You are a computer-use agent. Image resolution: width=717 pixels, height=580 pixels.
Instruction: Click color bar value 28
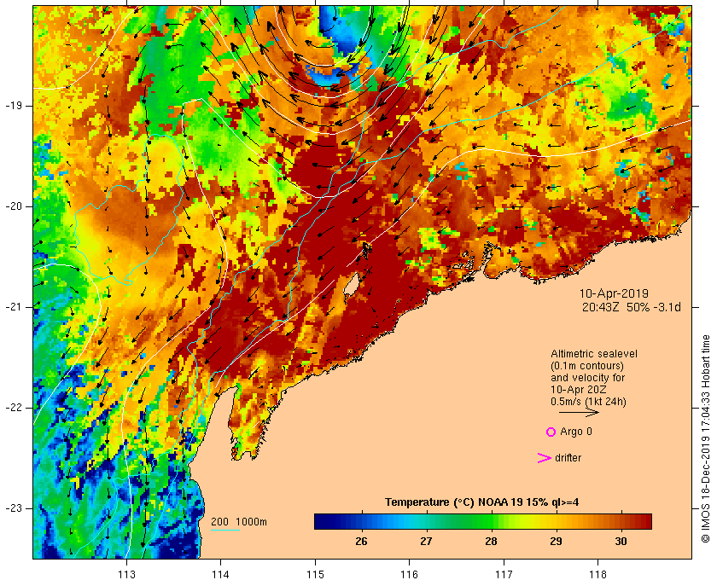[x=491, y=542]
